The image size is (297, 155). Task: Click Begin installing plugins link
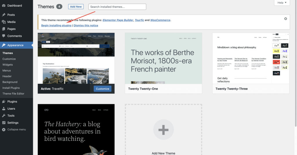(56, 25)
